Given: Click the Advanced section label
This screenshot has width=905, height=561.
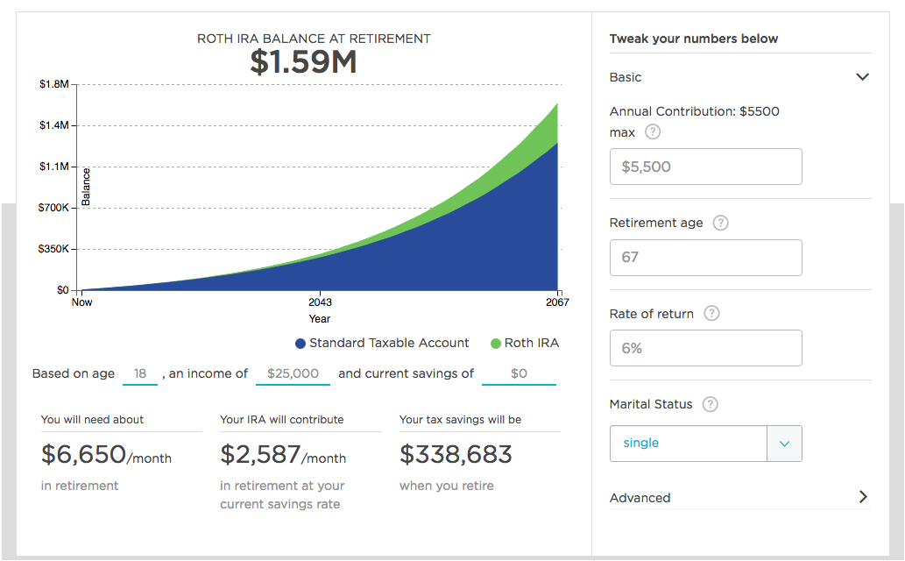Looking at the screenshot, I should tap(640, 498).
